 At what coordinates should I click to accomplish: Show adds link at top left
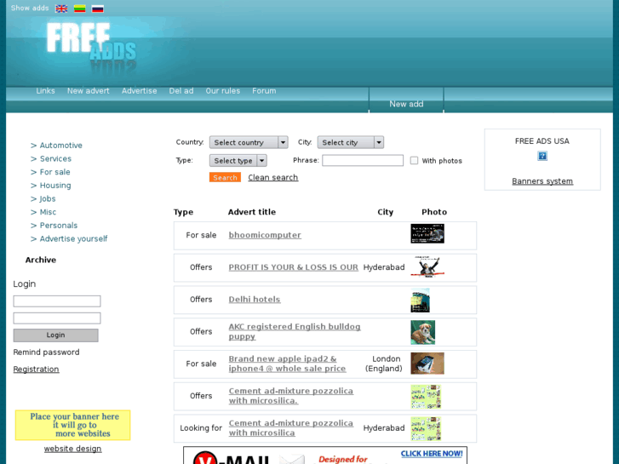pyautogui.click(x=30, y=8)
